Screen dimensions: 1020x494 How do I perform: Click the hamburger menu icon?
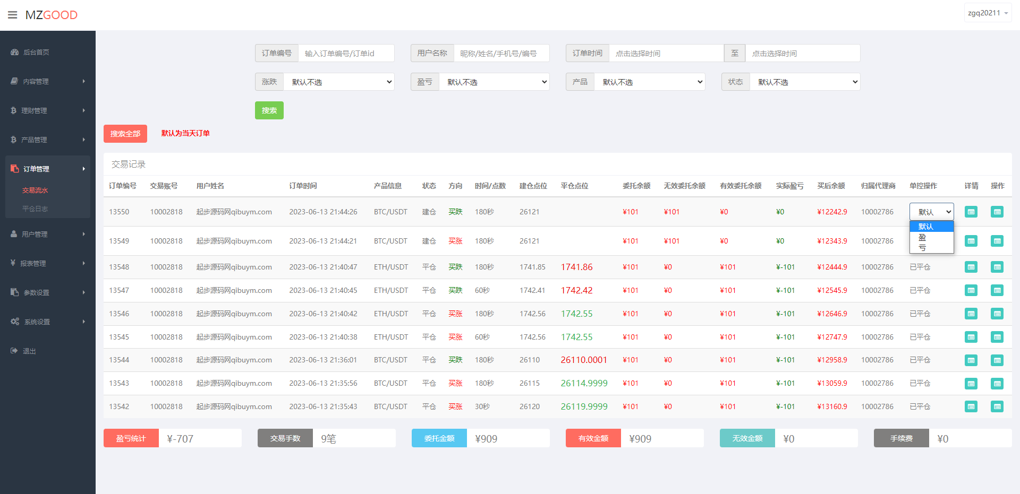pyautogui.click(x=12, y=15)
